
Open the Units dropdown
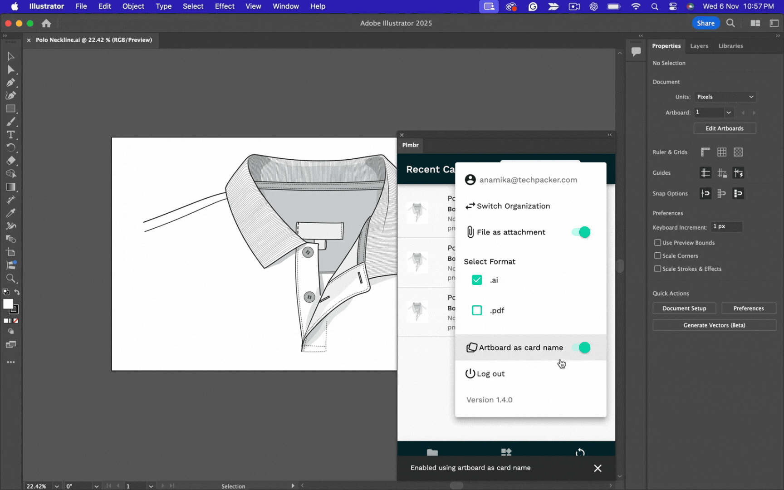click(725, 97)
